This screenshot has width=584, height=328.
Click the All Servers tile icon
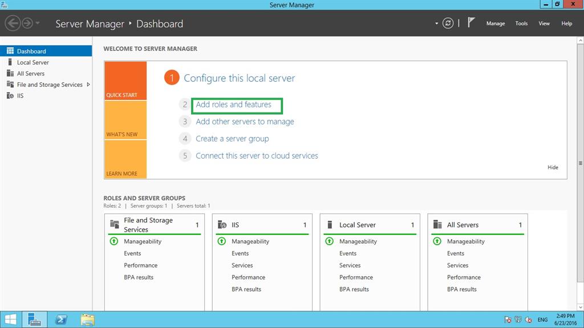coord(437,224)
